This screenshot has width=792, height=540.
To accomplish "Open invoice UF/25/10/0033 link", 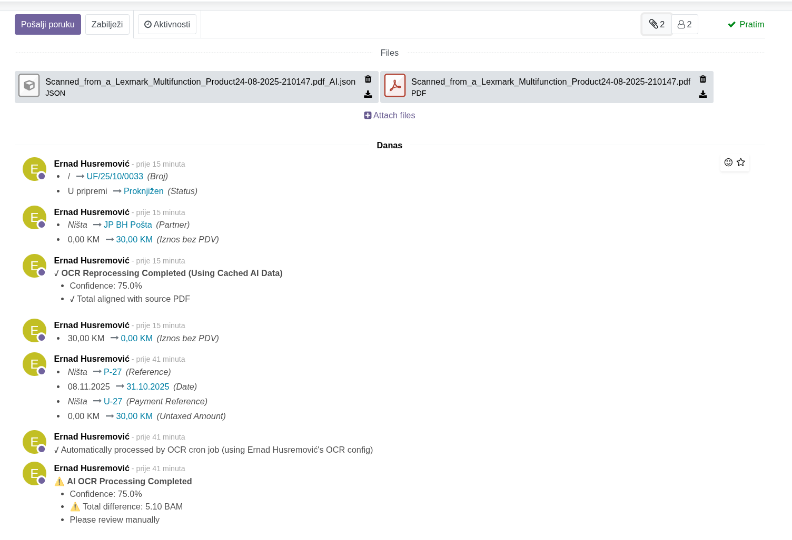I will [x=115, y=176].
